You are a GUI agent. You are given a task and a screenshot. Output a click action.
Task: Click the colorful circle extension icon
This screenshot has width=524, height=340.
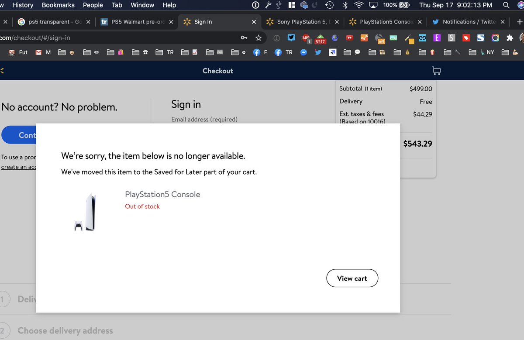[x=495, y=38]
